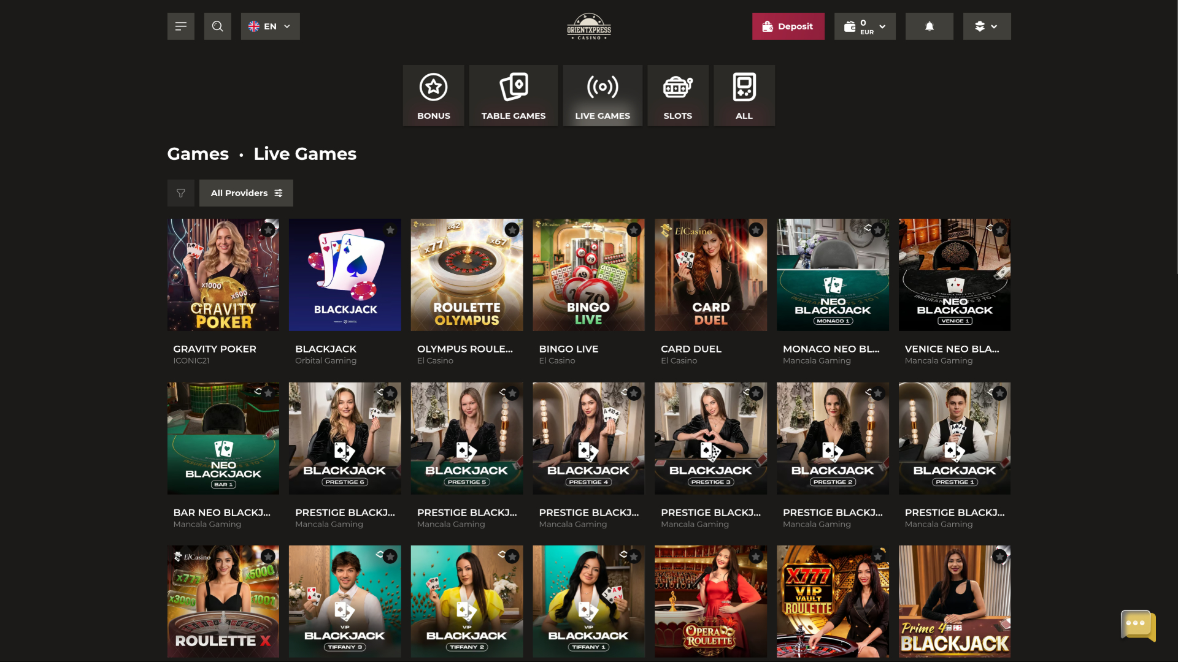
Task: Open the Opera Roulette game thumbnail
Action: click(x=710, y=601)
